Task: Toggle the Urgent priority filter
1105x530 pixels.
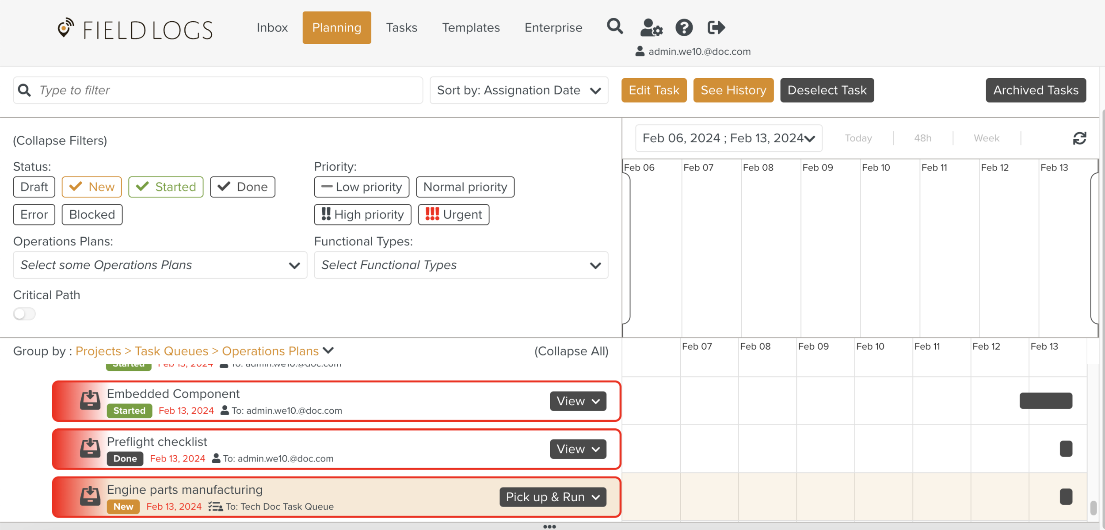Action: click(453, 214)
